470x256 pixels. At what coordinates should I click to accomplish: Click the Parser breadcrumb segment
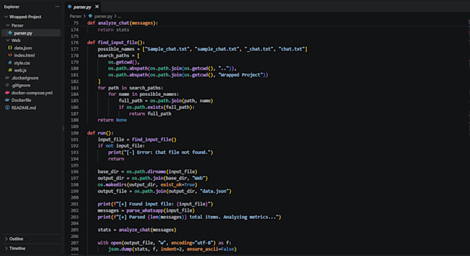point(75,16)
